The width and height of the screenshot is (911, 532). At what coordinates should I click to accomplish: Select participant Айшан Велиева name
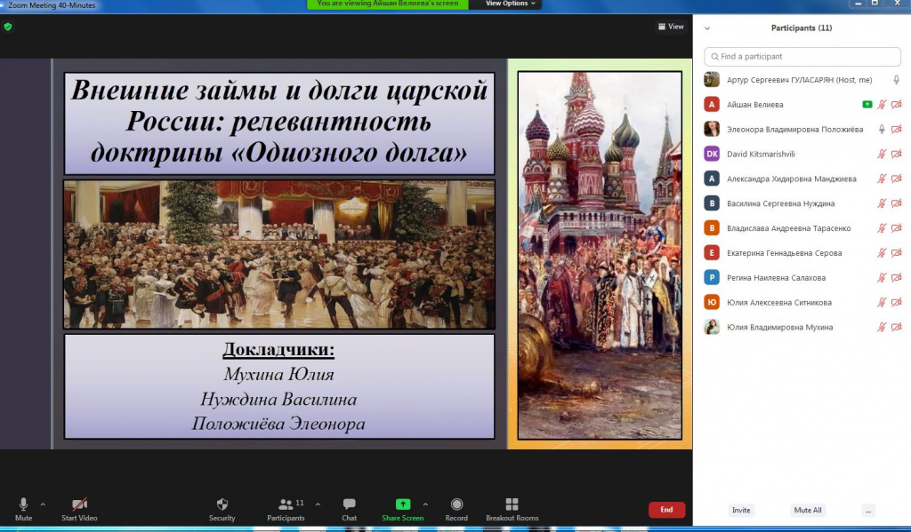point(754,105)
